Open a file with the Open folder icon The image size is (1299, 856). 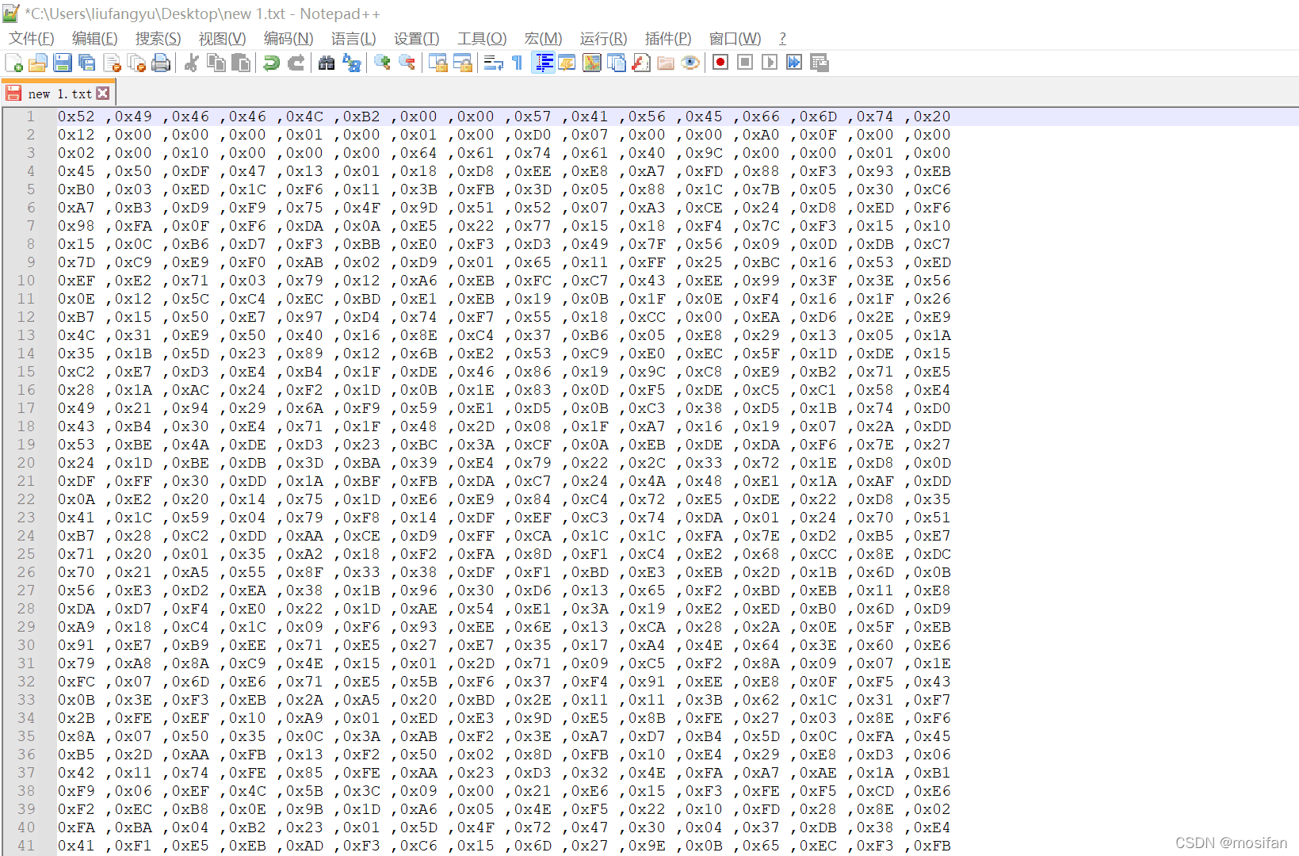click(38, 63)
